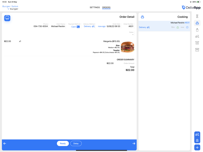
Task: Click the Margarita item name
Action: pos(111,41)
